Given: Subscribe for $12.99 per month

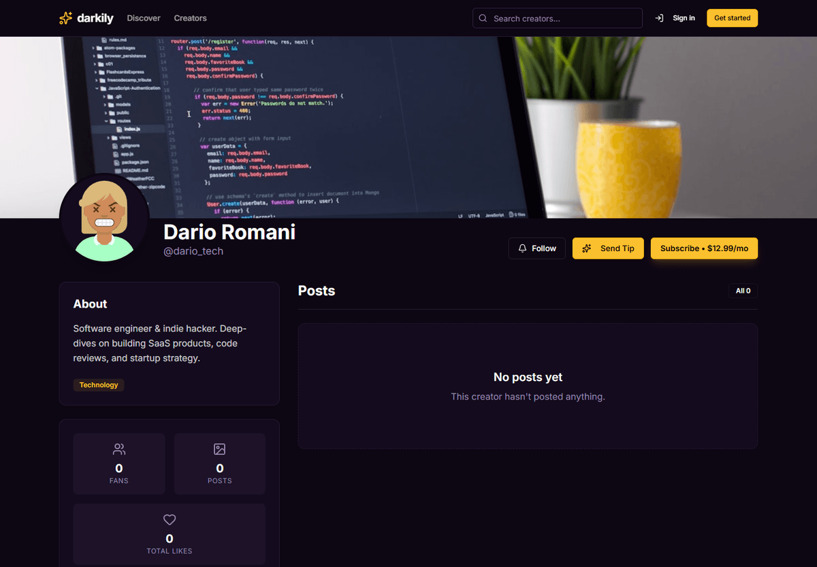Looking at the screenshot, I should (x=704, y=248).
